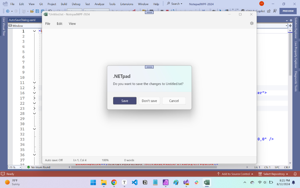
Task: Click the Visual Studio Code taskbar icon
Action: [135, 182]
